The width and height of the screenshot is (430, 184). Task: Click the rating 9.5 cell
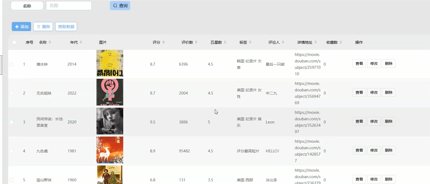[x=153, y=122]
